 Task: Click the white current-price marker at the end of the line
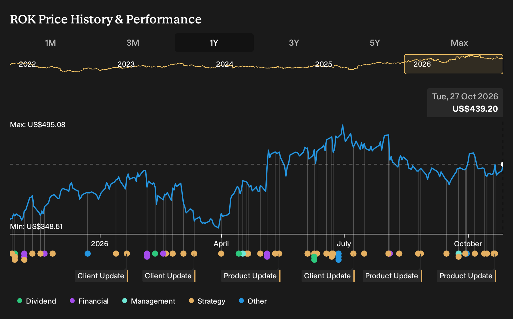pyautogui.click(x=503, y=164)
